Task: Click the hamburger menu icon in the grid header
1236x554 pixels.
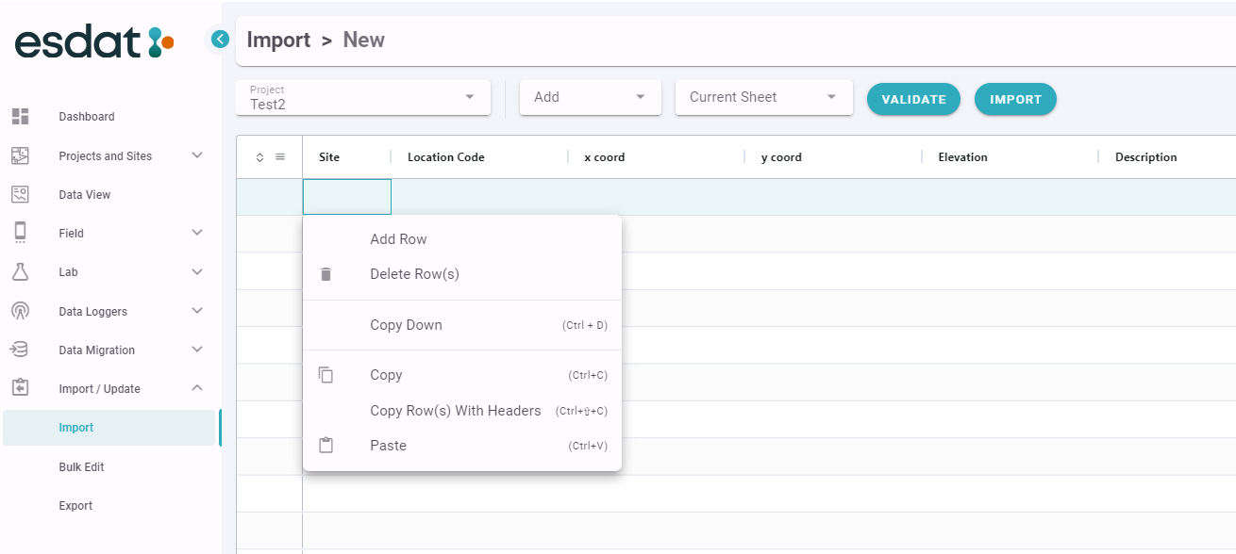Action: click(x=280, y=157)
